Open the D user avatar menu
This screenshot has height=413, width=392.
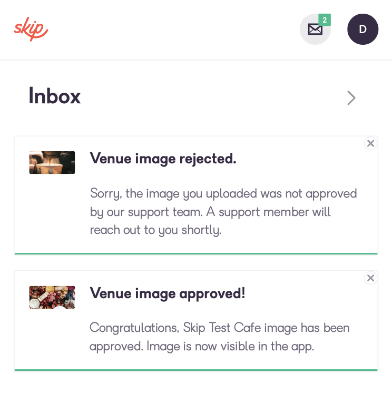tap(362, 29)
